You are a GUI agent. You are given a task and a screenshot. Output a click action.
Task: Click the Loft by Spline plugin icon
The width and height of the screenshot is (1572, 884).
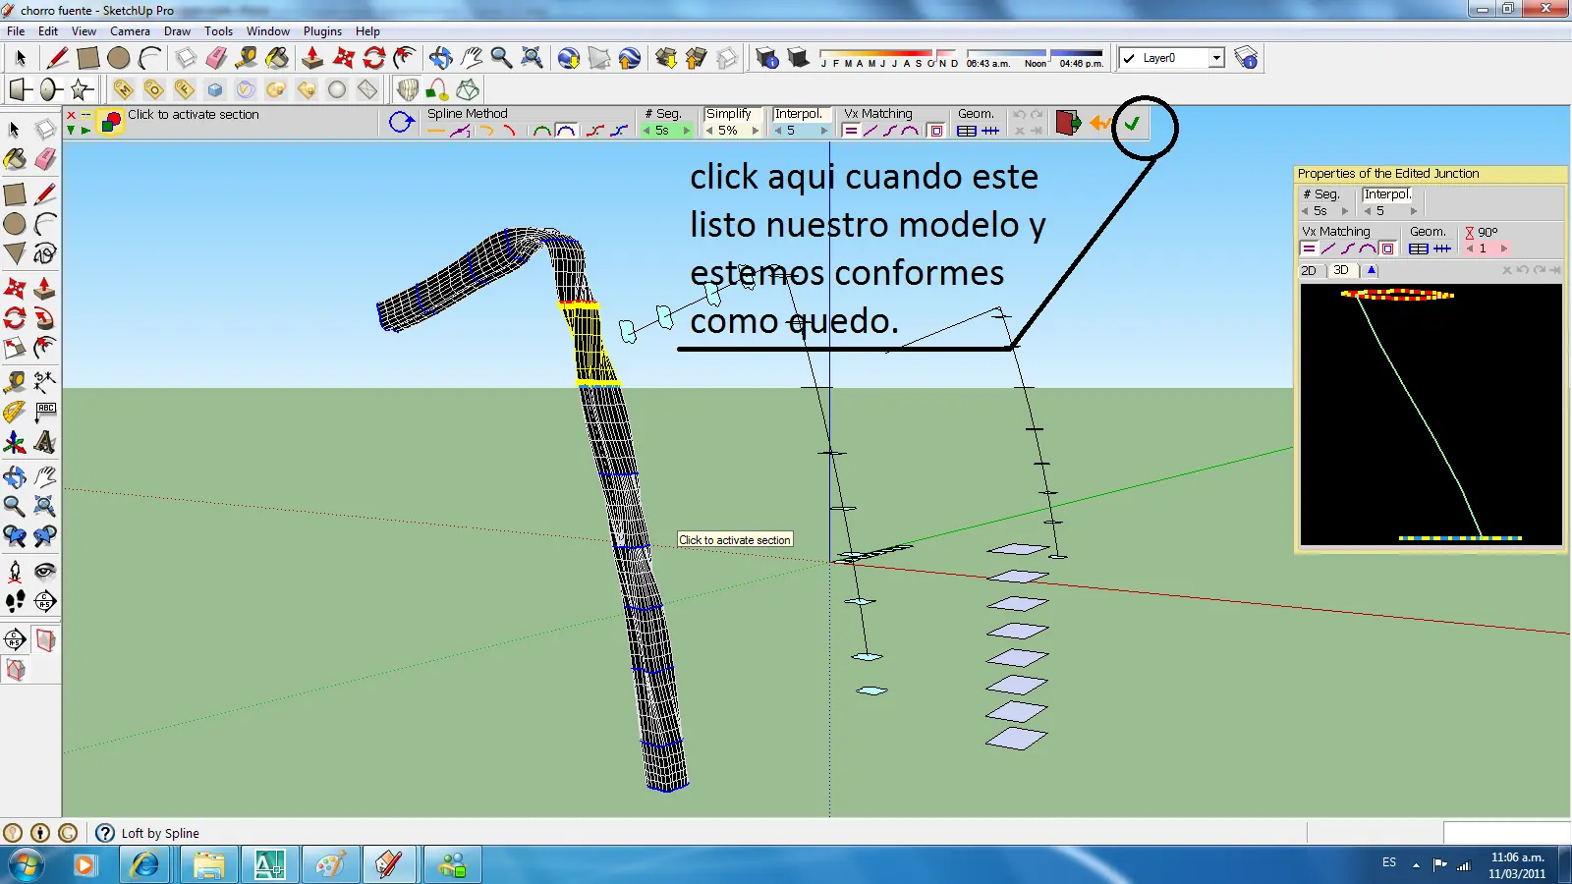pyautogui.click(x=407, y=90)
